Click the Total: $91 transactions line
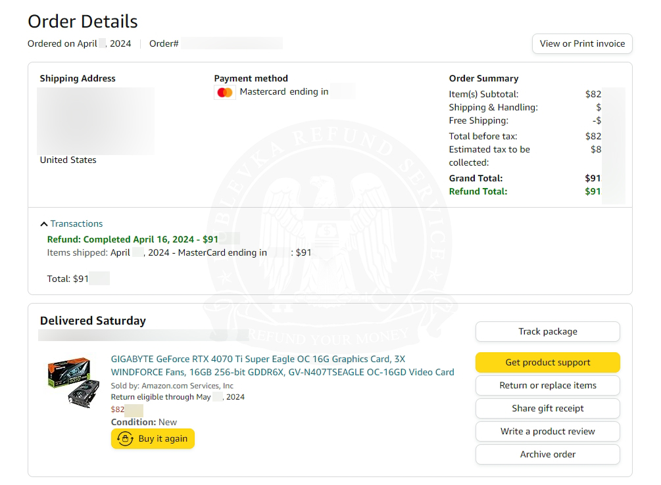The width and height of the screenshot is (661, 485). pos(68,279)
